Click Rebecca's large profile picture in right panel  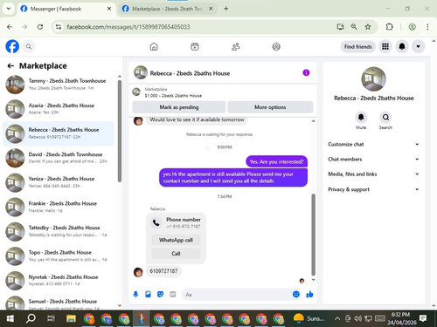tap(373, 79)
